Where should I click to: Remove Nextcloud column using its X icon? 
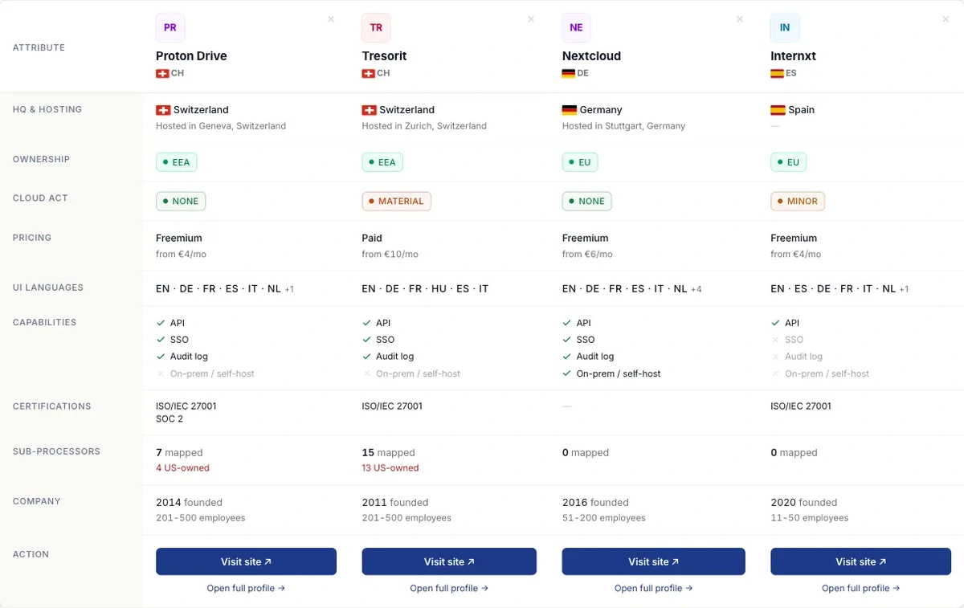[740, 19]
